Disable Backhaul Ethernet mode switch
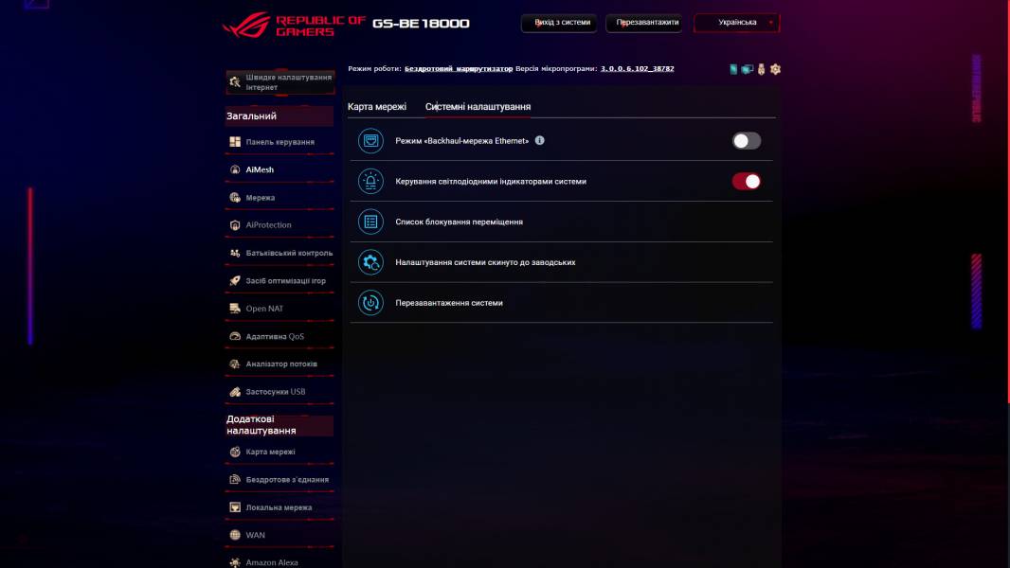Image resolution: width=1010 pixels, height=568 pixels. [746, 138]
